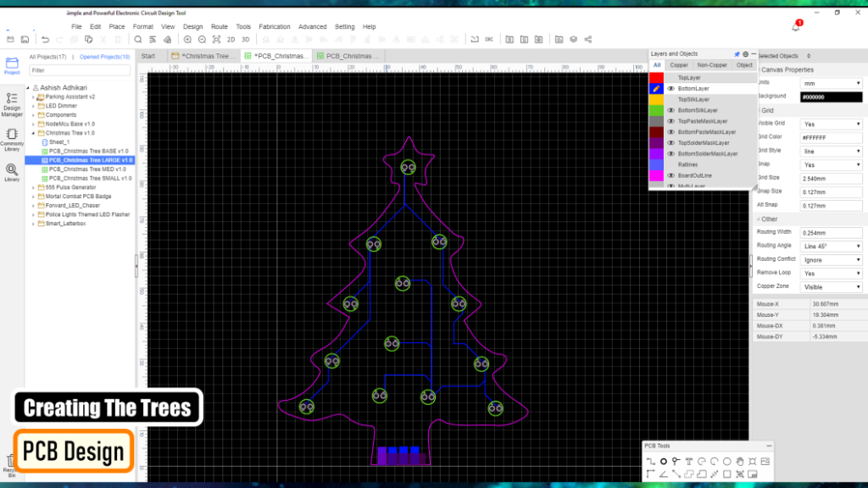This screenshot has height=488, width=868.
Task: Select the Track tool in PCB Tools
Action: (x=652, y=462)
